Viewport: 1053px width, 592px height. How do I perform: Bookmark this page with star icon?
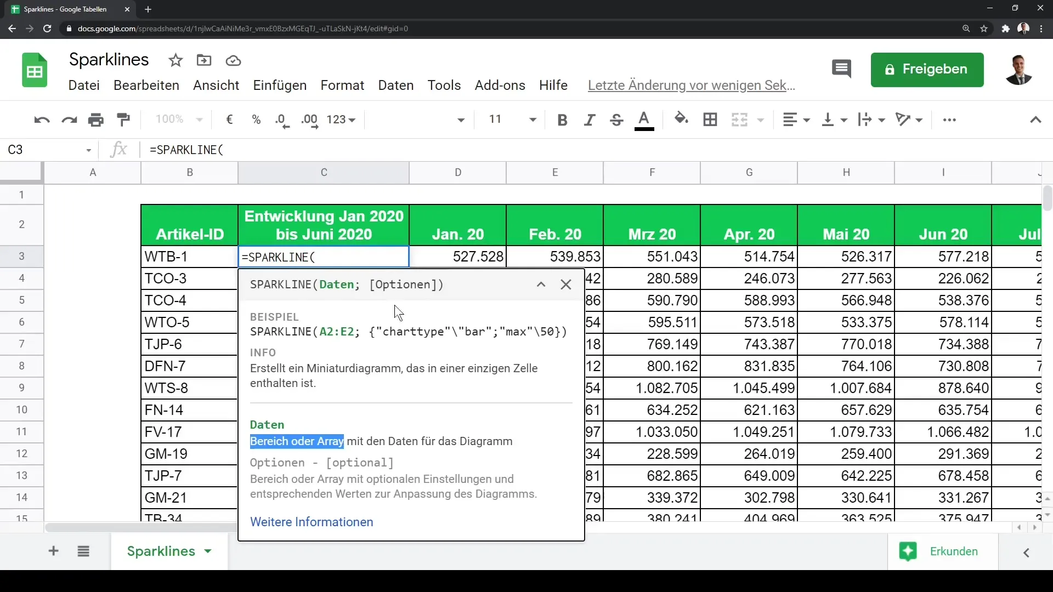point(984,29)
